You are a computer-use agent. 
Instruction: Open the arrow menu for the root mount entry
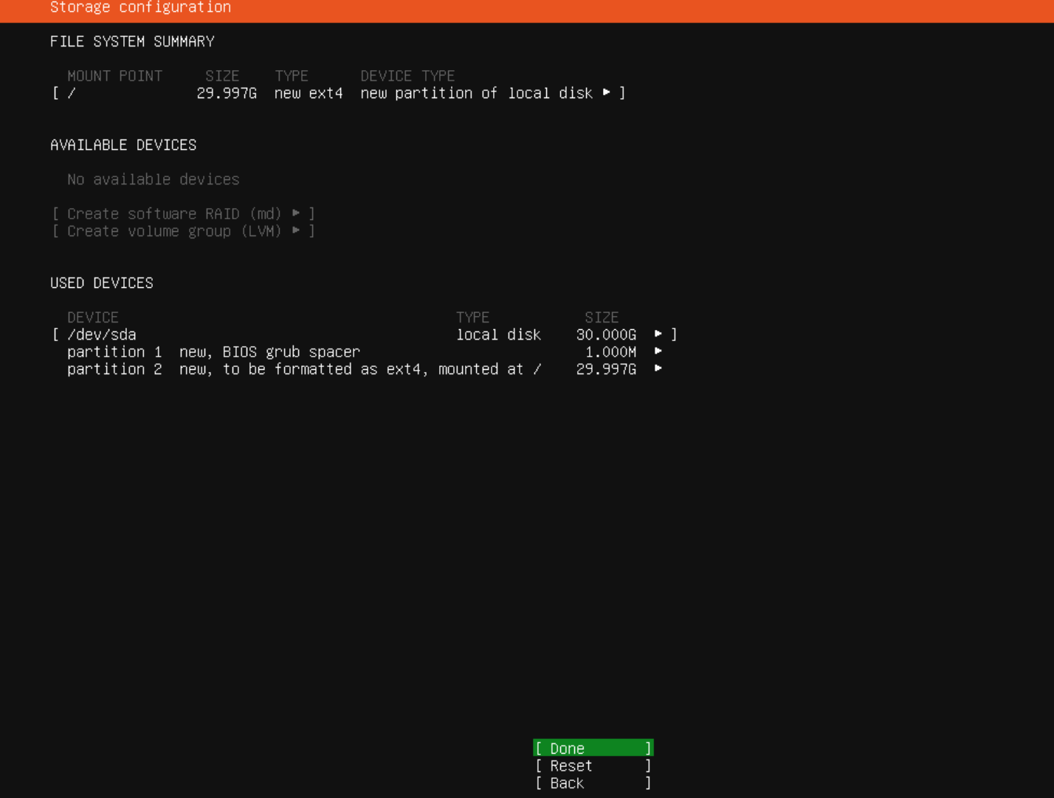[606, 93]
